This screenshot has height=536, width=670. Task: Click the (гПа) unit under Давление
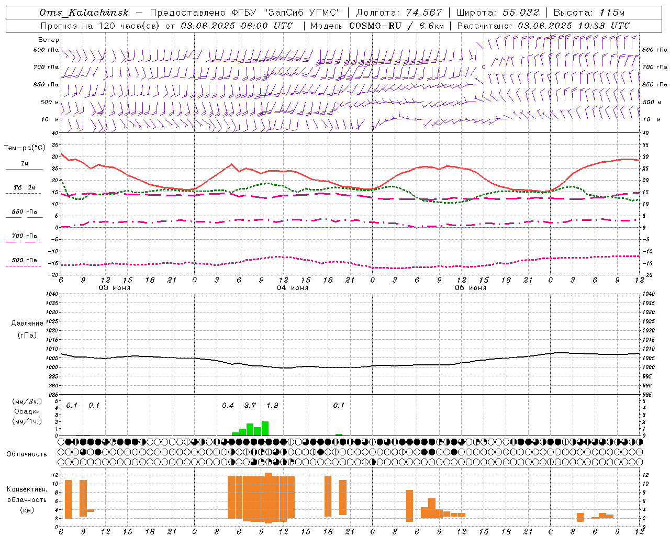tap(27, 335)
